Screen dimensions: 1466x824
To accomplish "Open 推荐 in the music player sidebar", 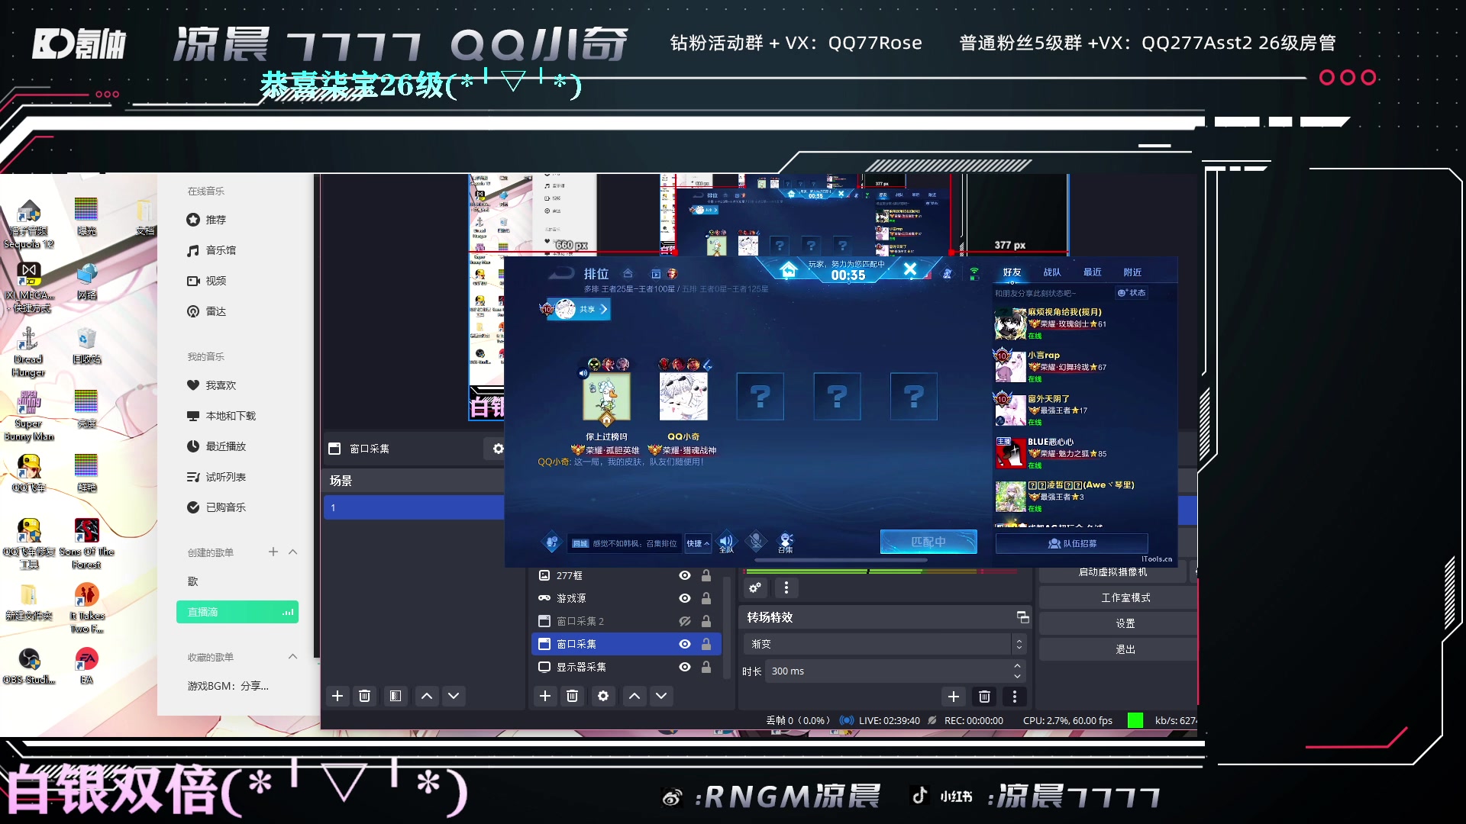I will tap(207, 220).
